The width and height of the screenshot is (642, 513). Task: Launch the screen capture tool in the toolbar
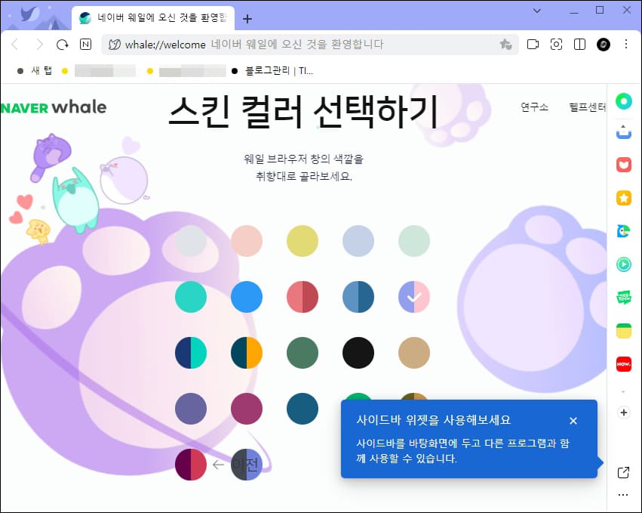(x=556, y=44)
